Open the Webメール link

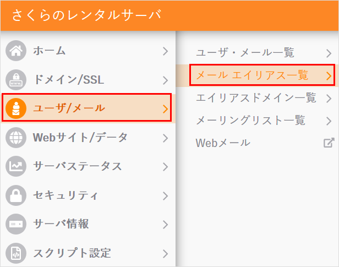(x=223, y=143)
